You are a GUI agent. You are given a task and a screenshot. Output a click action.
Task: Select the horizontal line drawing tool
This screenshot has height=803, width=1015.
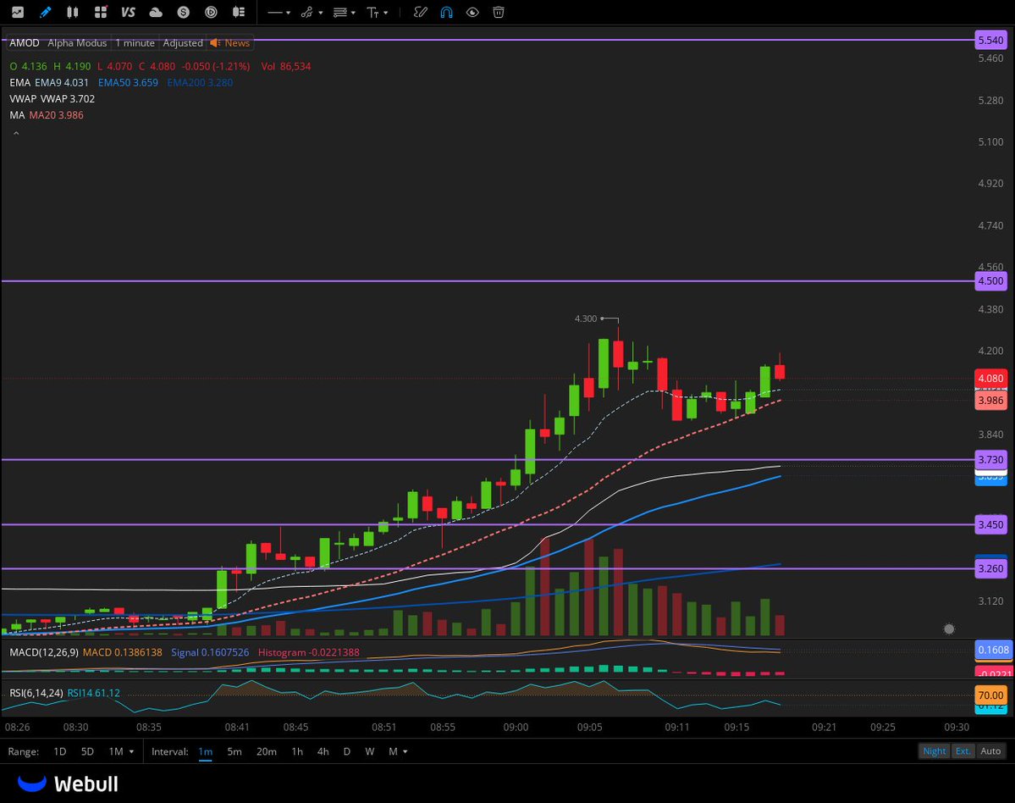[275, 13]
